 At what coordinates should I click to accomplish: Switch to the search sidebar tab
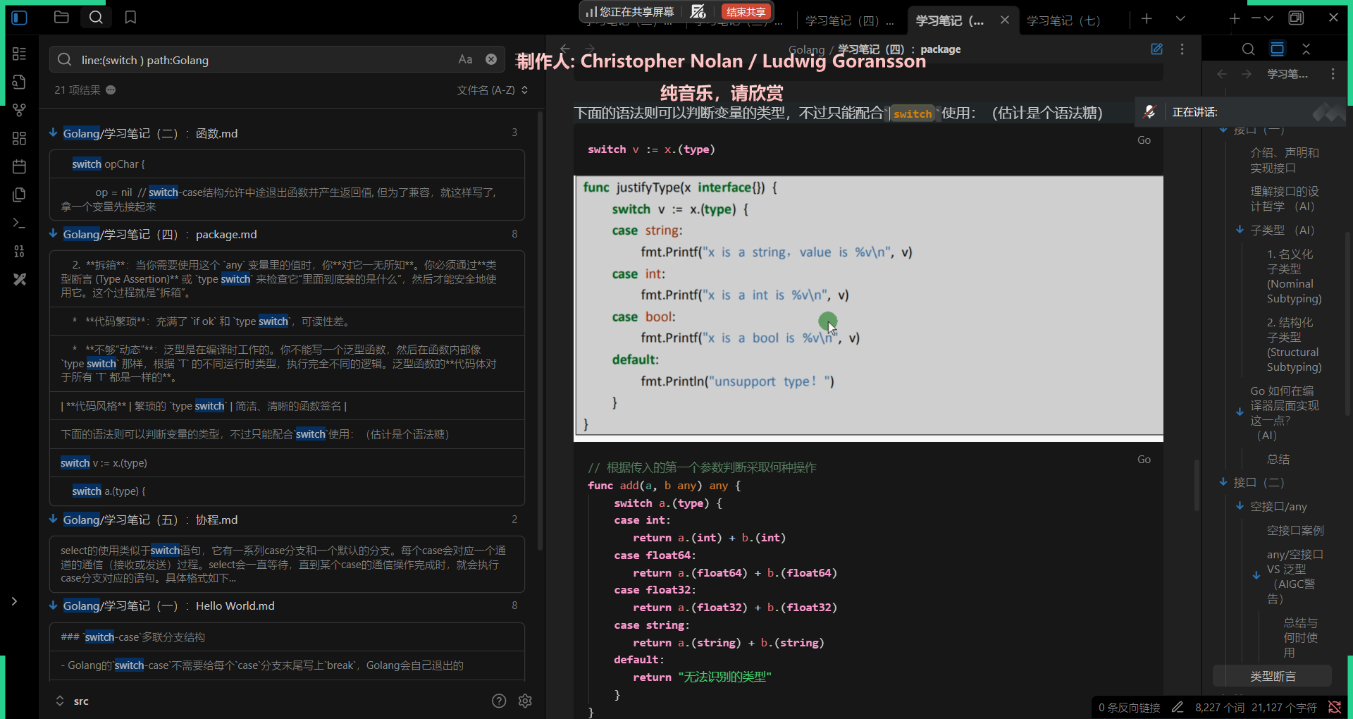tap(96, 18)
